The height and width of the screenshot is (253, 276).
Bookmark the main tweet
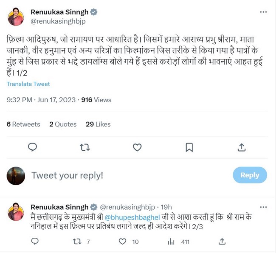point(189,147)
